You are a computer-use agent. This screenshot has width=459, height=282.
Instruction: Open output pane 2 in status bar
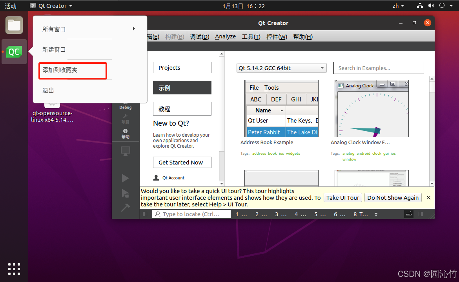(261, 214)
